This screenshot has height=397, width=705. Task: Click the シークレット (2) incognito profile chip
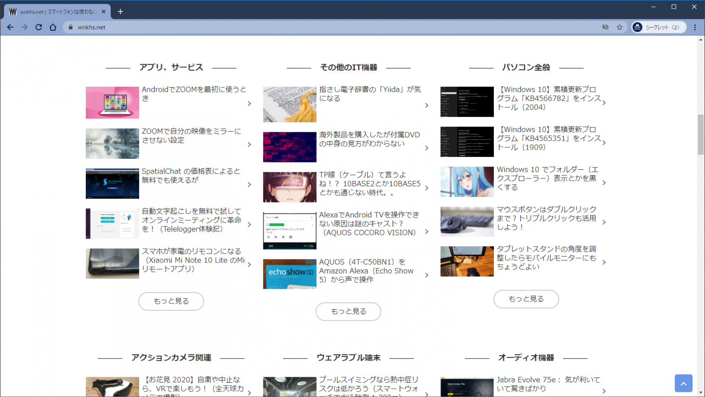(x=658, y=27)
